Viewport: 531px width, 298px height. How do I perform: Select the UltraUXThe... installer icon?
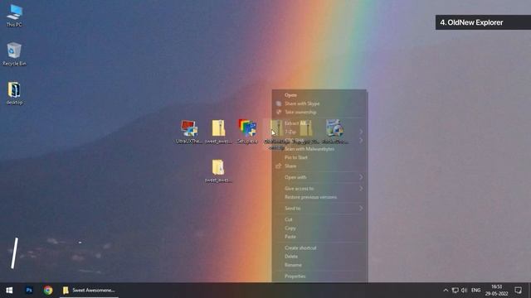click(x=189, y=132)
